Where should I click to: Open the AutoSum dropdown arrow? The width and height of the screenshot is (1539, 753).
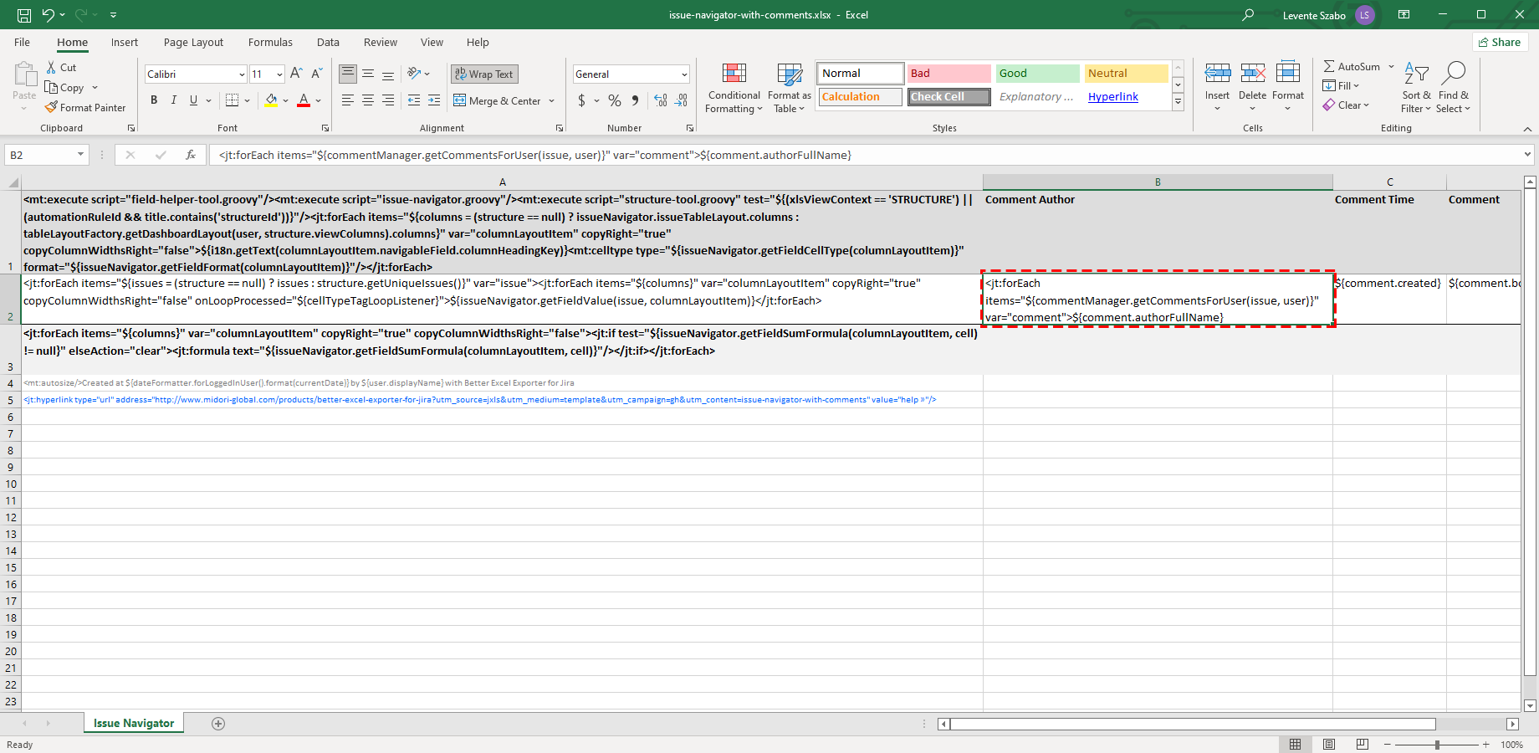click(1392, 67)
